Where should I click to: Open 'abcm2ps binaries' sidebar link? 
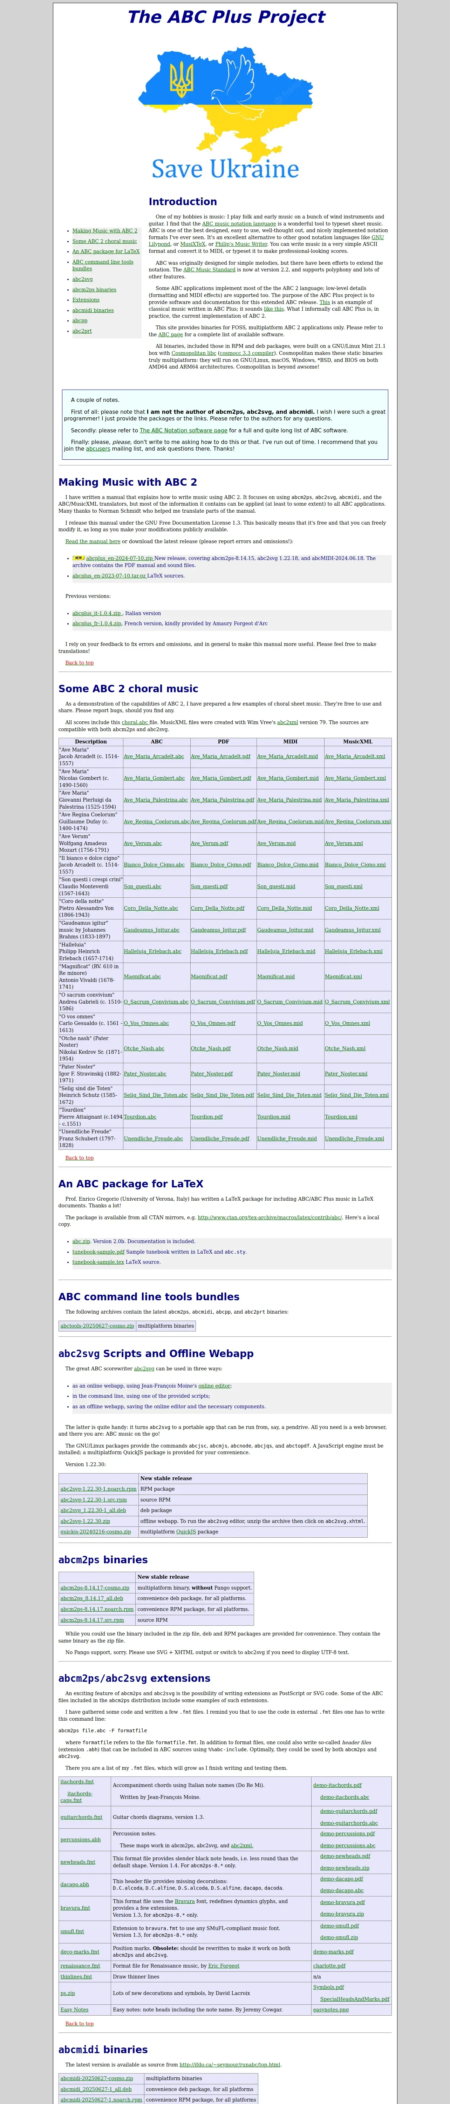point(94,289)
